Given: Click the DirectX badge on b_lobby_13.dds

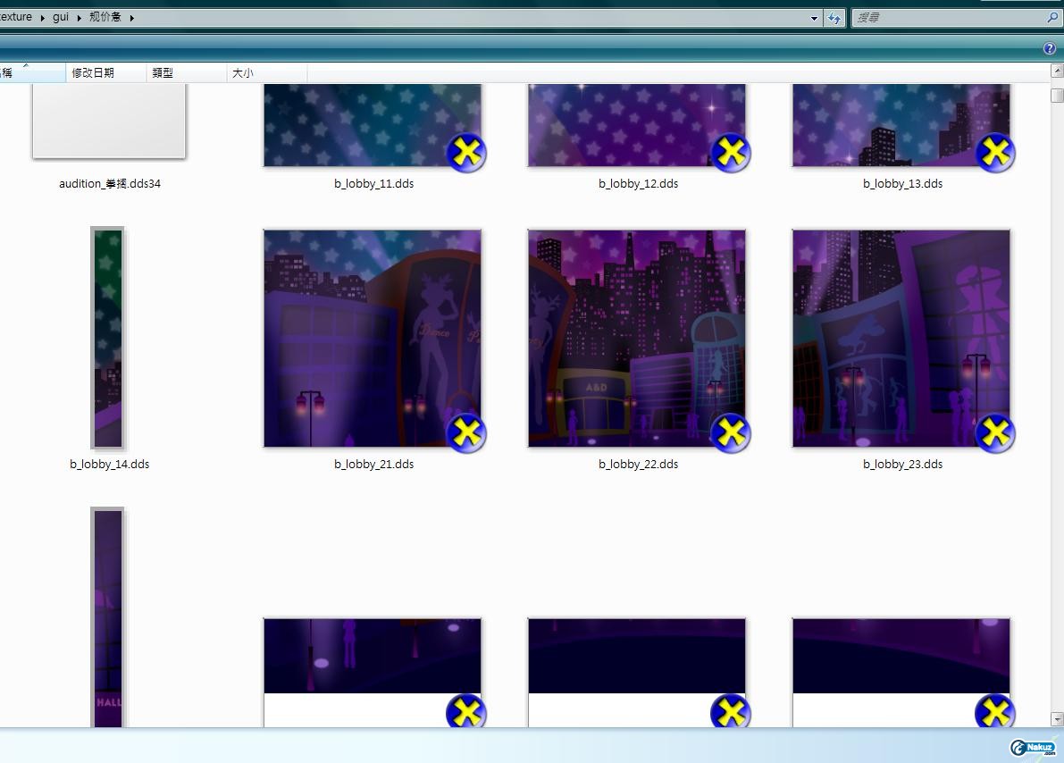Looking at the screenshot, I should (x=995, y=153).
